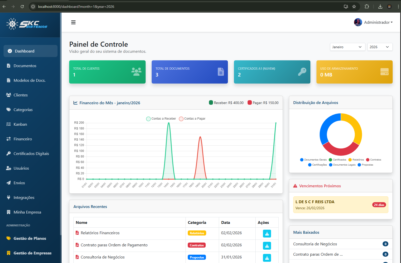Click the browser bookmark star icon

click(x=354, y=7)
